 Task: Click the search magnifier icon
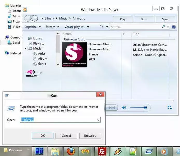click(x=163, y=27)
